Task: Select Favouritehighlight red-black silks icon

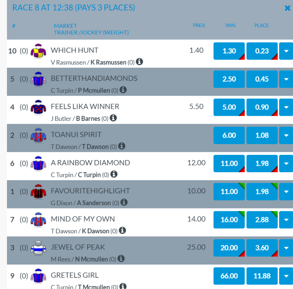Action: [x=38, y=192]
